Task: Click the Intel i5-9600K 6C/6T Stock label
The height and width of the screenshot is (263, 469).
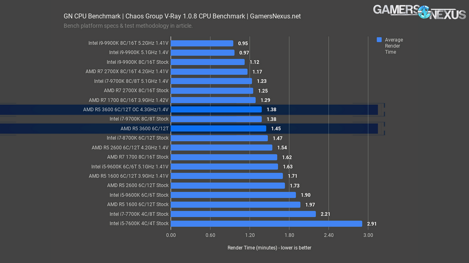Action: point(139,195)
